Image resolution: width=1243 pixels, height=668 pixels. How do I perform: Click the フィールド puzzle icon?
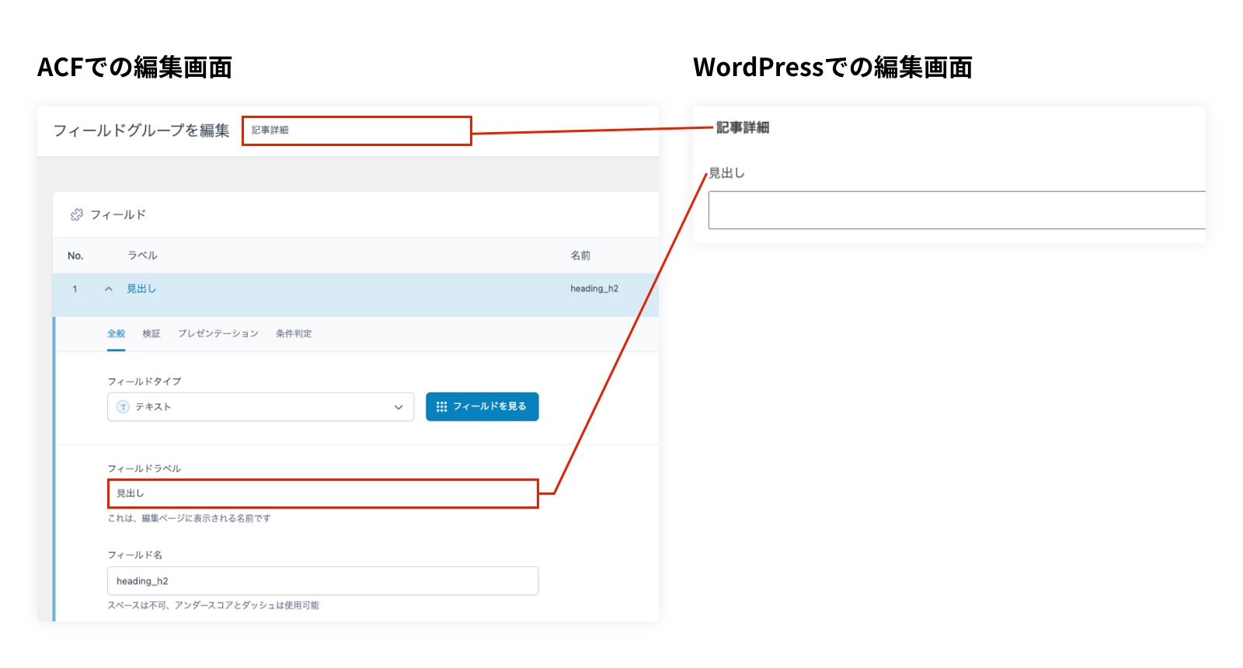(x=76, y=214)
